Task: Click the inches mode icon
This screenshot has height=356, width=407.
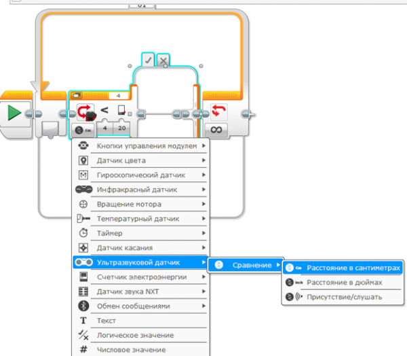Action: coord(294,282)
